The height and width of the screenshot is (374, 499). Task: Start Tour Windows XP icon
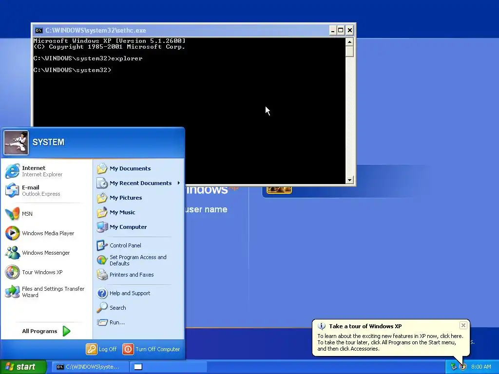pos(12,272)
